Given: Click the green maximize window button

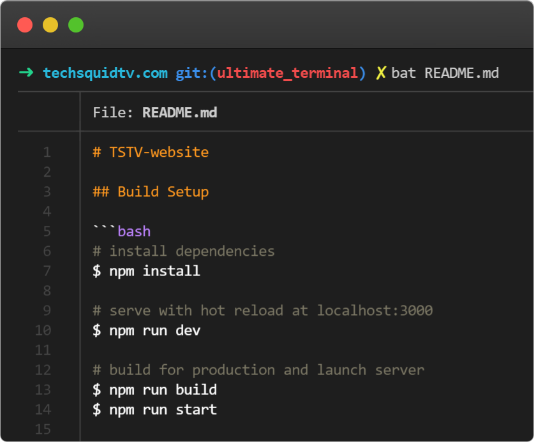Looking at the screenshot, I should [76, 25].
